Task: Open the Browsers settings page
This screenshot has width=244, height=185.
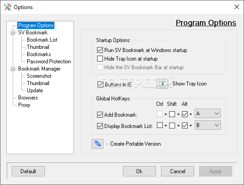Action: [28, 98]
